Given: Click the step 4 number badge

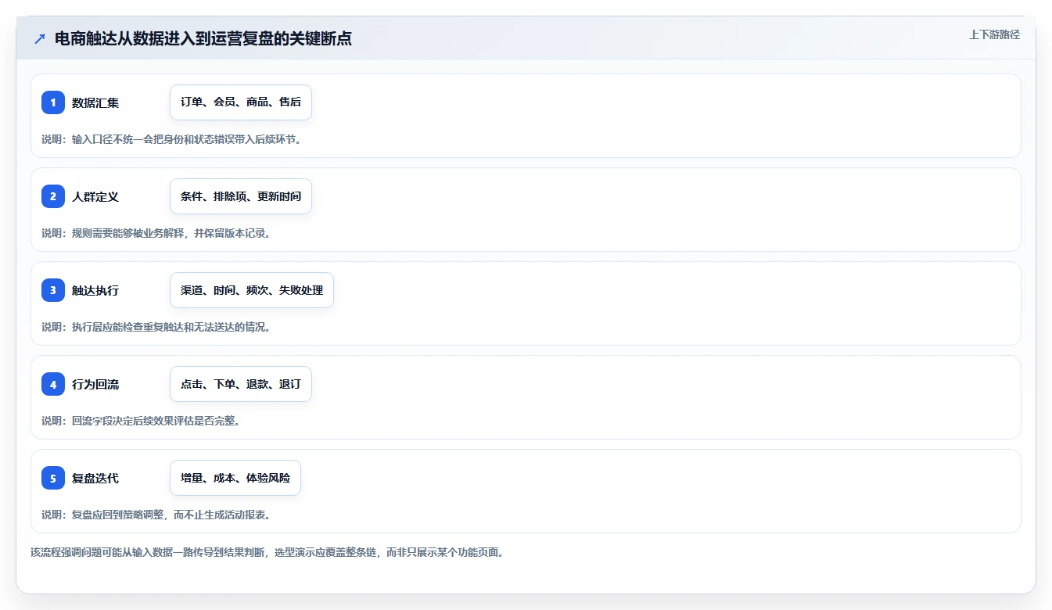Looking at the screenshot, I should pos(53,384).
